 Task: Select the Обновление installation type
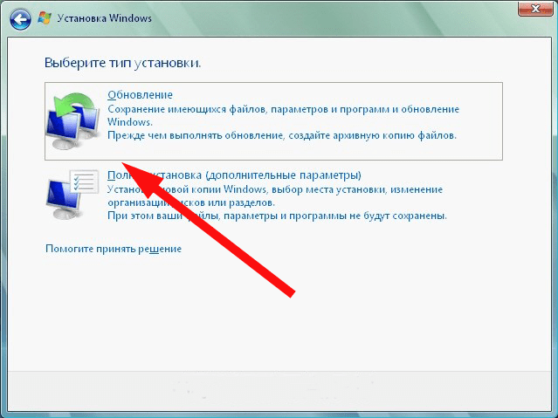pos(273,121)
